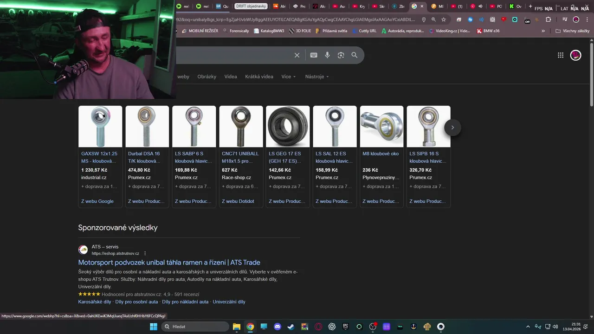Screen dimensions: 594x334
Task: Open the VideoKing.cz bookmark
Action: 450,31
